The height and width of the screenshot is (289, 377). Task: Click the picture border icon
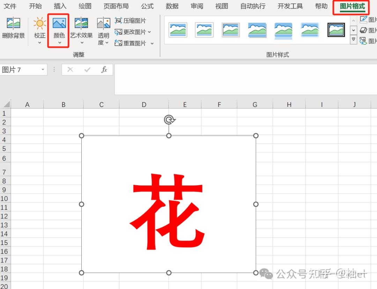(x=363, y=19)
